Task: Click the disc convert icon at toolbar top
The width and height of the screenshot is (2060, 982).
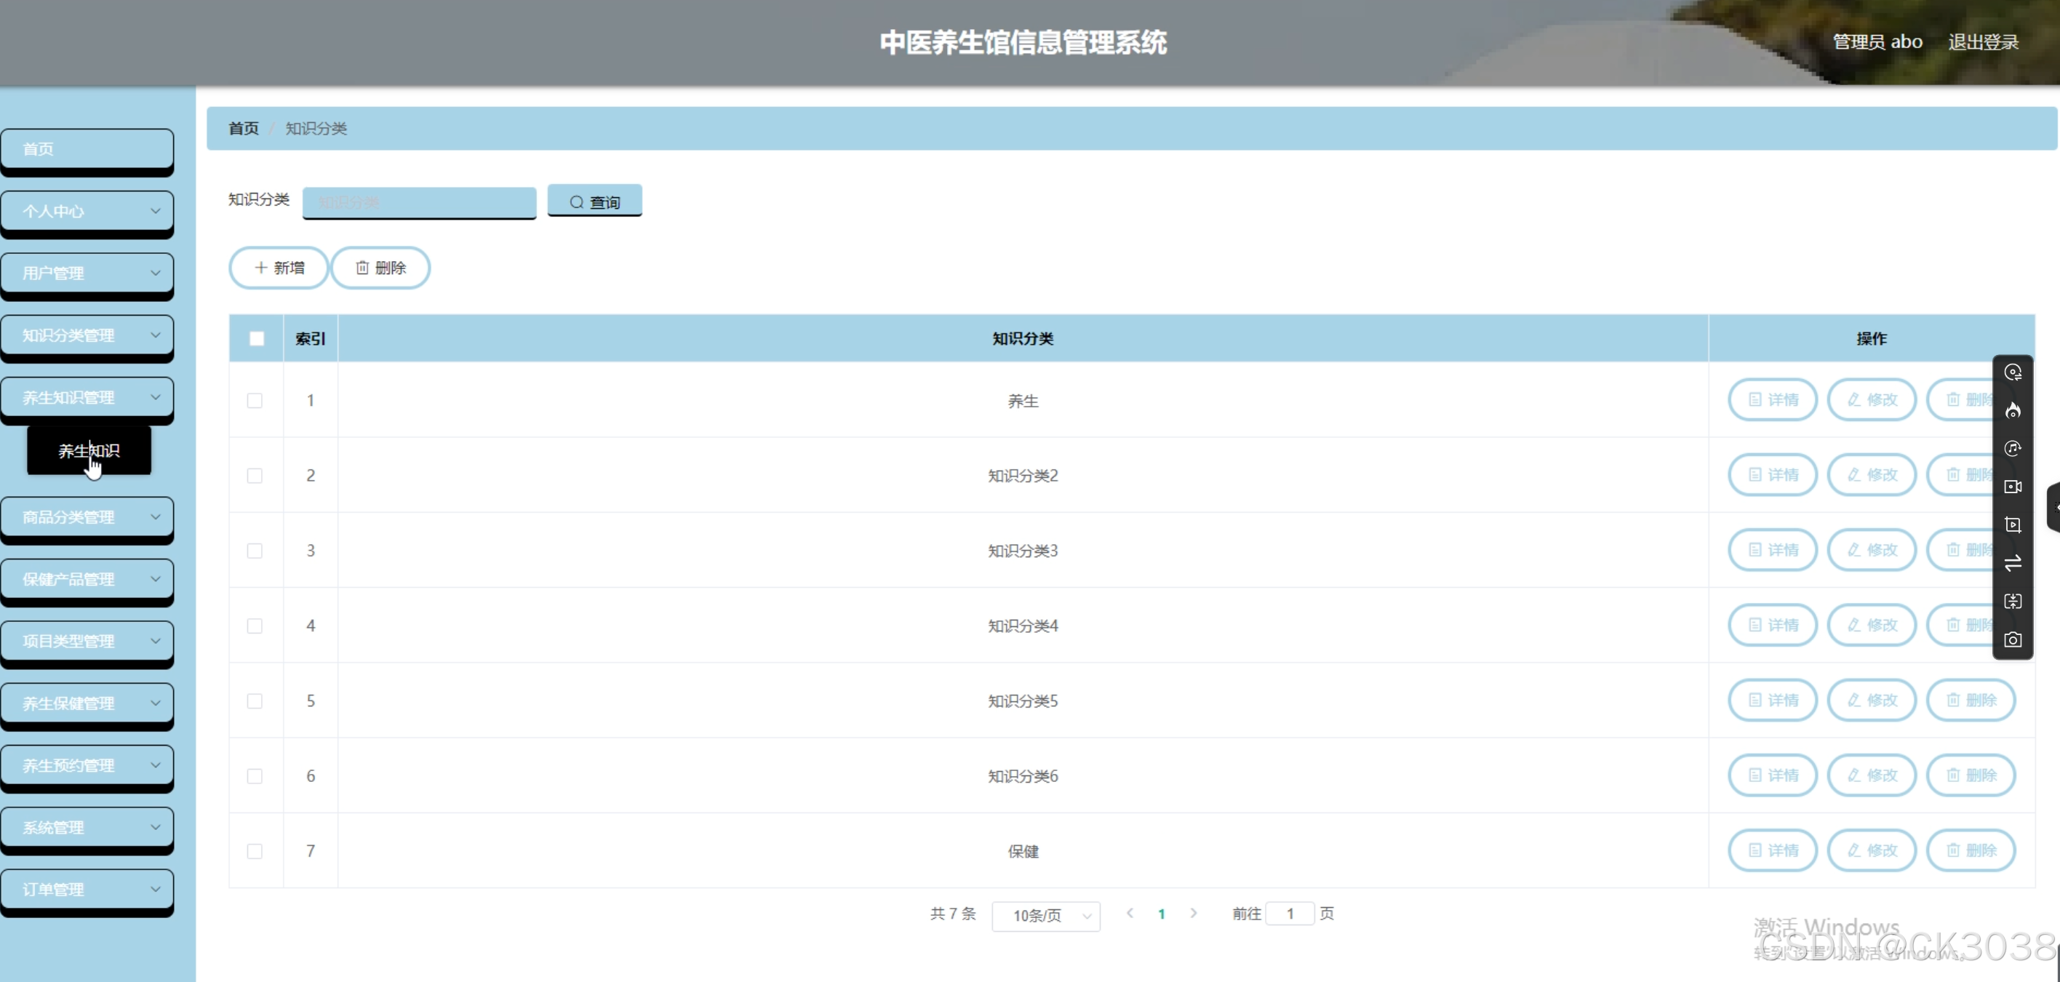Action: point(2013,372)
